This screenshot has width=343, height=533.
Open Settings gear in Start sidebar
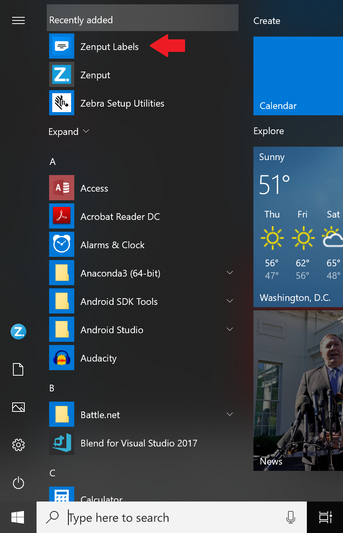[x=18, y=445]
